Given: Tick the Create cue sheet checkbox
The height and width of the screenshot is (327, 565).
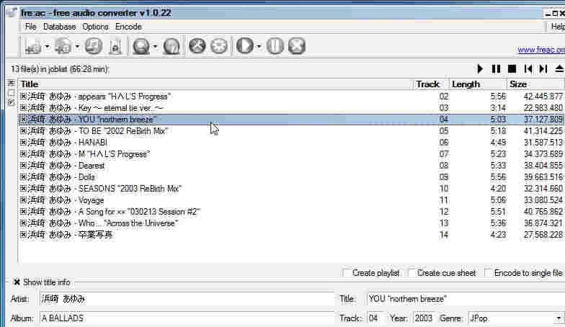Looking at the screenshot, I should 411,273.
